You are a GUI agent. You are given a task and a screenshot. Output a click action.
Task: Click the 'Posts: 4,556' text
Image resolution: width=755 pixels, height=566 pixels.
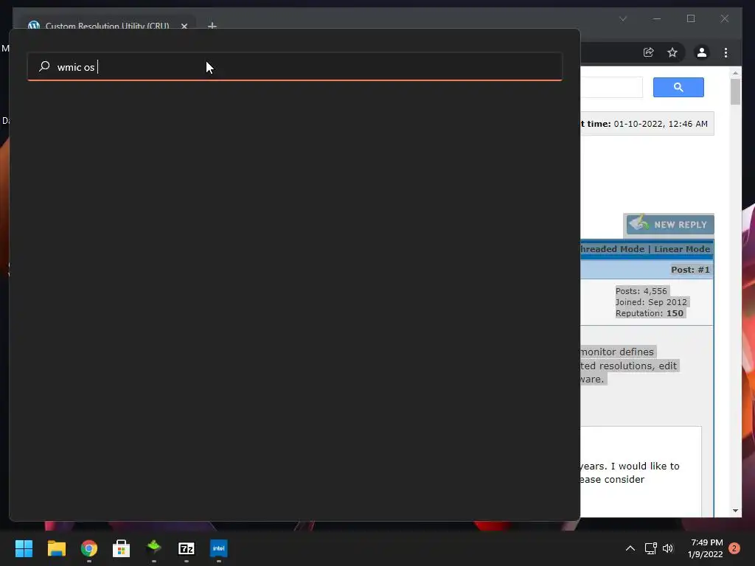[x=641, y=291]
